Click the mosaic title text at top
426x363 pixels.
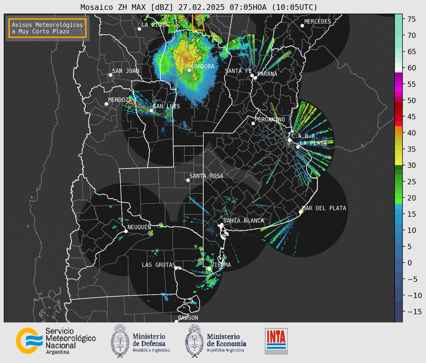(199, 7)
